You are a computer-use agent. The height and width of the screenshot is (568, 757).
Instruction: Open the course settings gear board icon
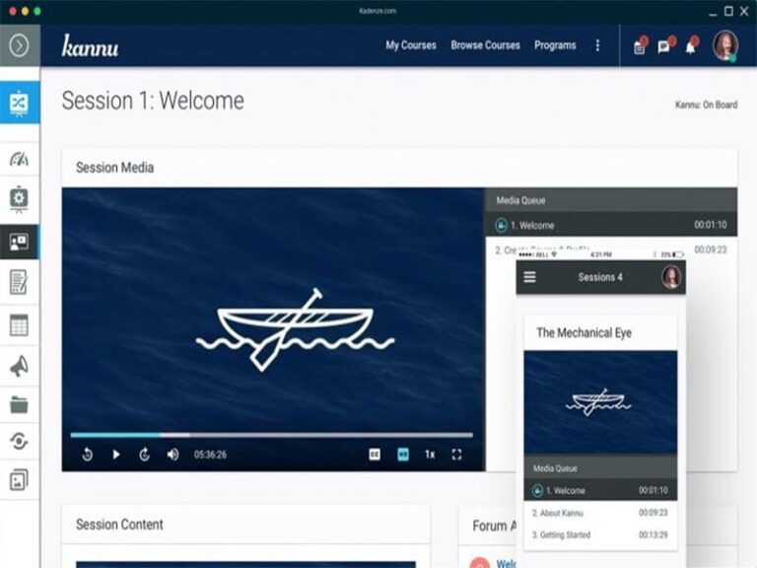(19, 198)
